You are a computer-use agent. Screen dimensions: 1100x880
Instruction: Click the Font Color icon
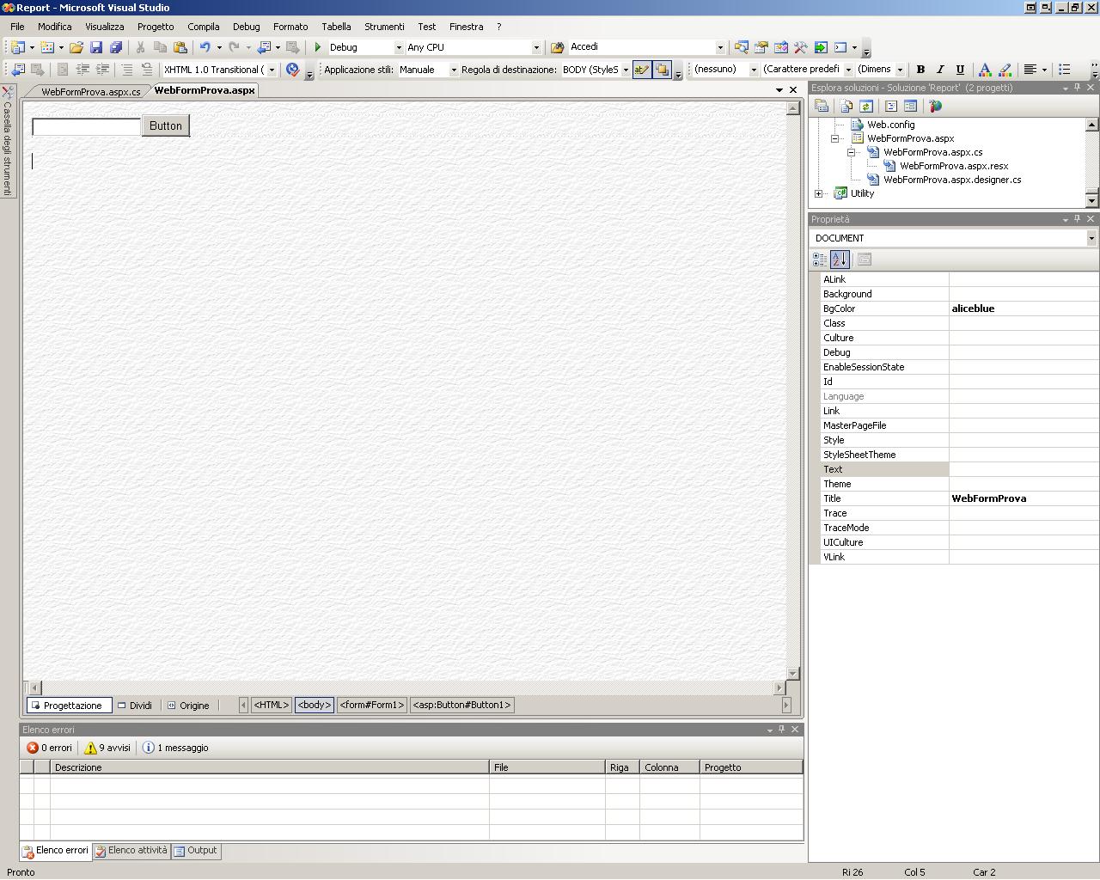[x=985, y=70]
